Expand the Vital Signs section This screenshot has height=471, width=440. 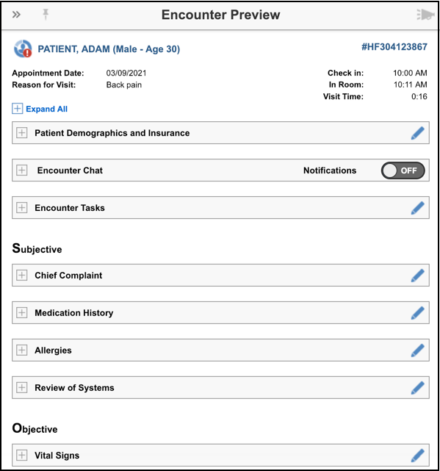click(x=21, y=455)
